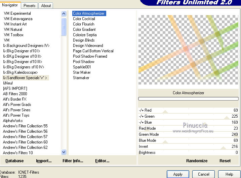
Task: Open the About tab
Action: point(46,6)
